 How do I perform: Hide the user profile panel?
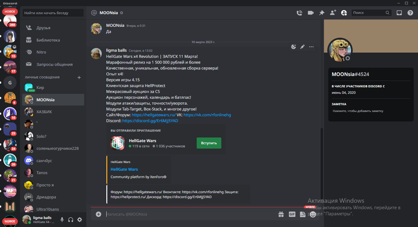point(344,13)
